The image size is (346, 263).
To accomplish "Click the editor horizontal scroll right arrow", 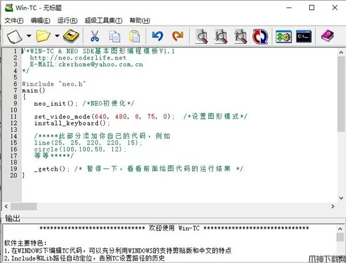I will (x=333, y=207).
